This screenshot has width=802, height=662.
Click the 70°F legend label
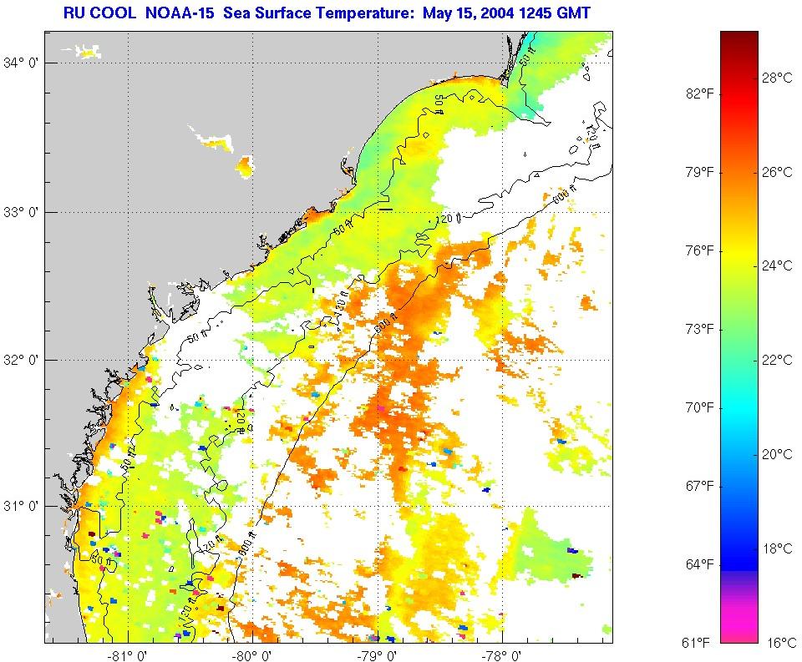point(700,408)
